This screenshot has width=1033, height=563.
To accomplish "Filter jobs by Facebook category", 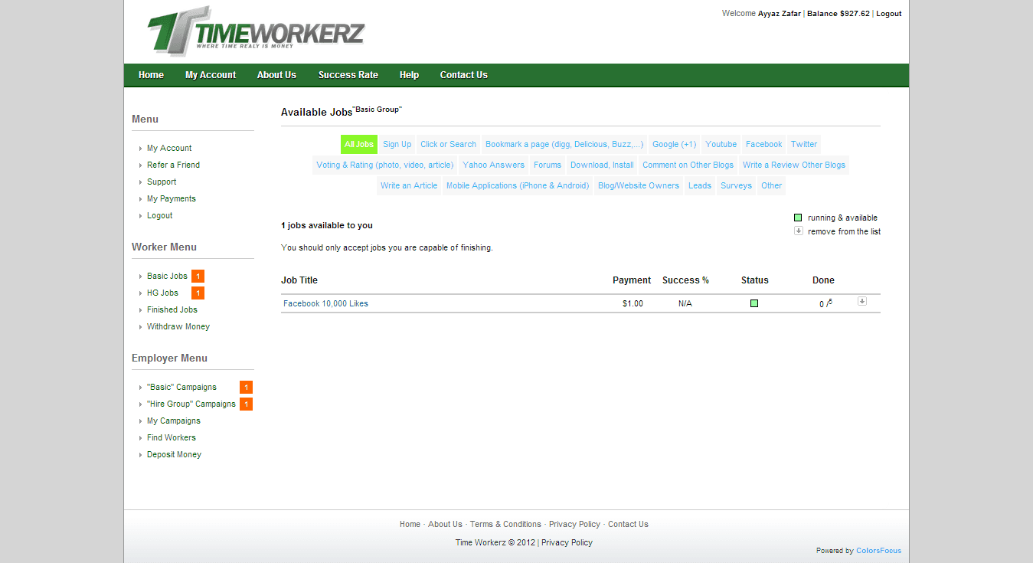I will coord(764,144).
